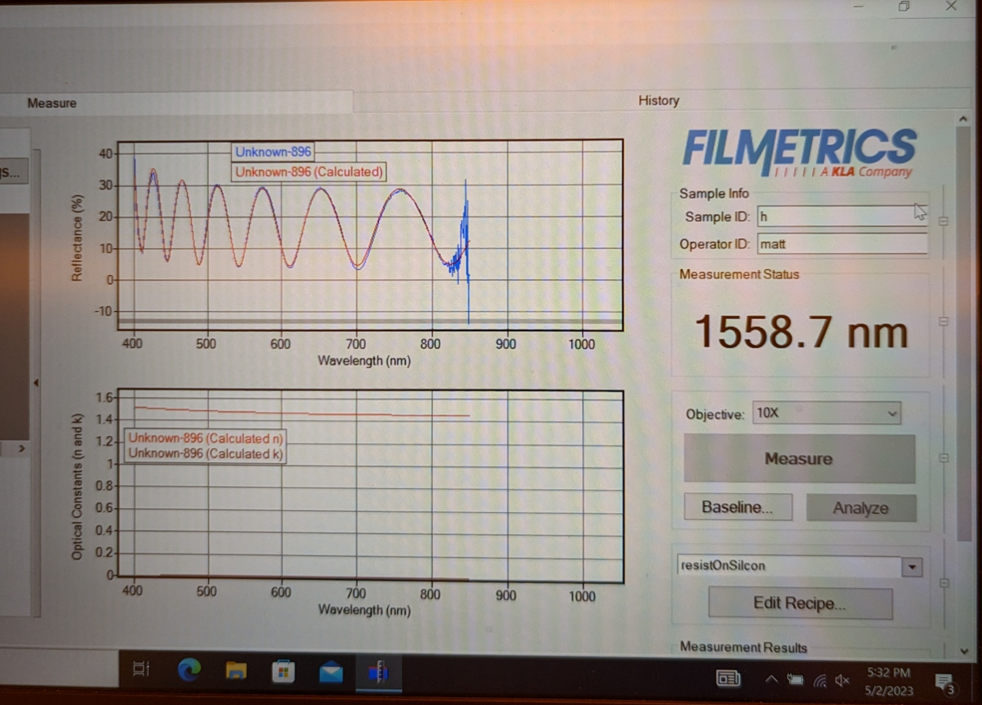Click the Edit Recipe button

(x=800, y=603)
